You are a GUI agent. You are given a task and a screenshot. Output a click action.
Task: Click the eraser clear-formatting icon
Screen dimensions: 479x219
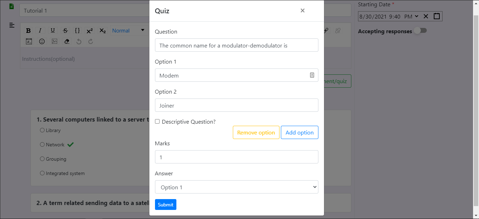[x=67, y=41]
